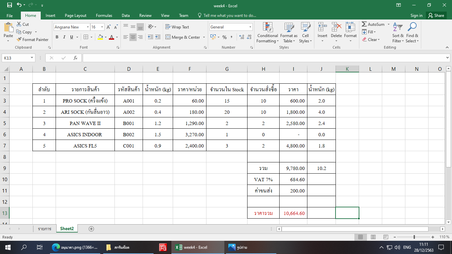Click the AutoSum sigma icon
Screen dimensions: 452x254
364,24
